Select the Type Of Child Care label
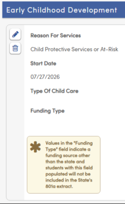The height and width of the screenshot is (204, 125). [x=54, y=91]
